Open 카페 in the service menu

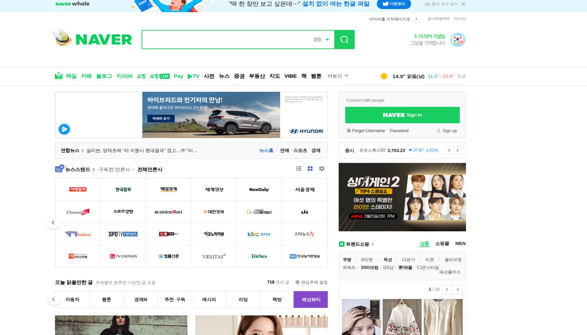pyautogui.click(x=86, y=76)
